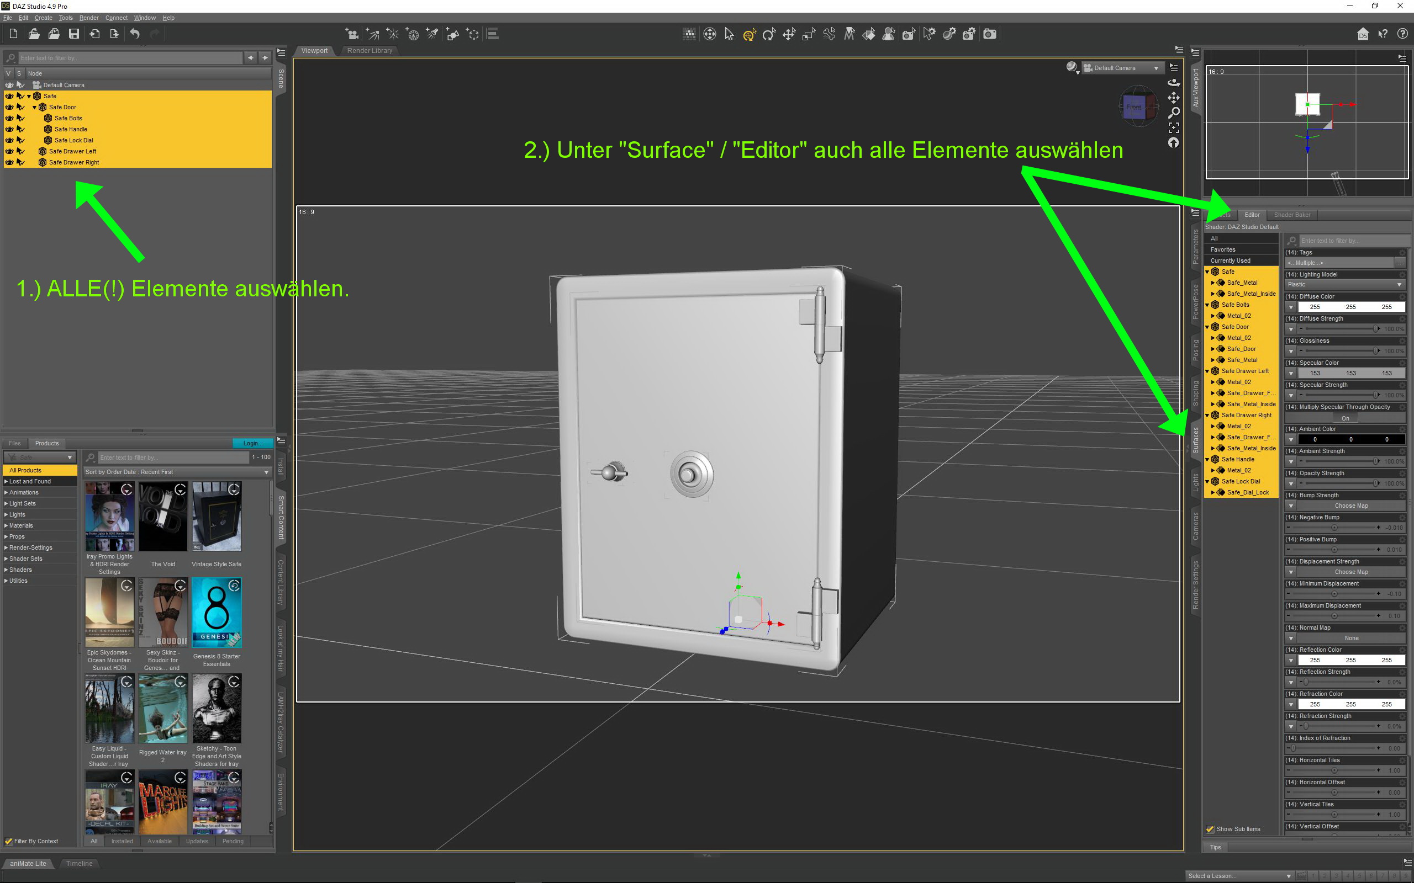Select the Rotate tool icon
1414x883 pixels.
click(768, 34)
